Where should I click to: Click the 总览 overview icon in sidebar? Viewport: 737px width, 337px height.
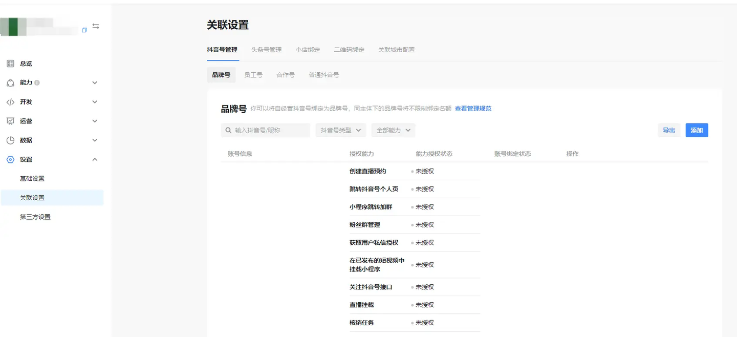click(x=10, y=64)
